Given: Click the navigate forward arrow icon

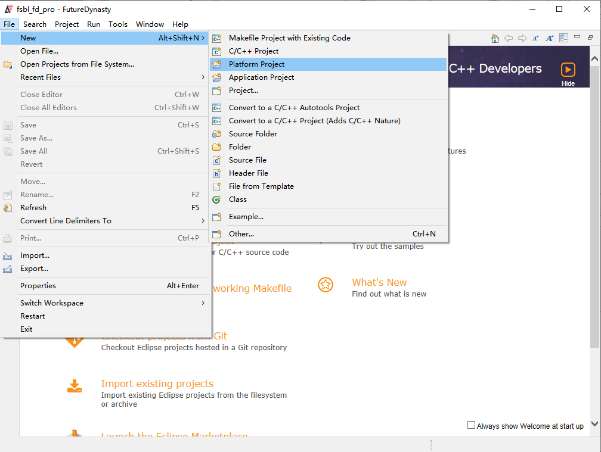Looking at the screenshot, I should pos(522,38).
